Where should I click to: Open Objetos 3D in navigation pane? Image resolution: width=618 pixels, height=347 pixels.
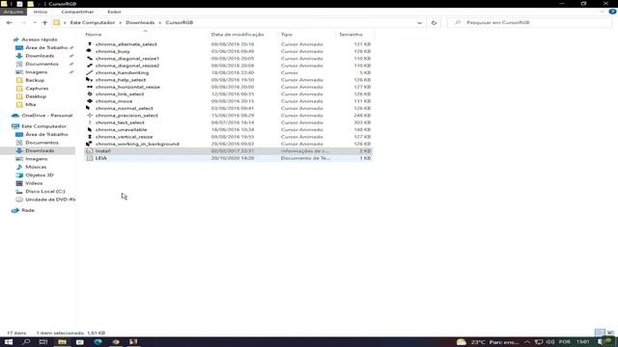coord(39,175)
